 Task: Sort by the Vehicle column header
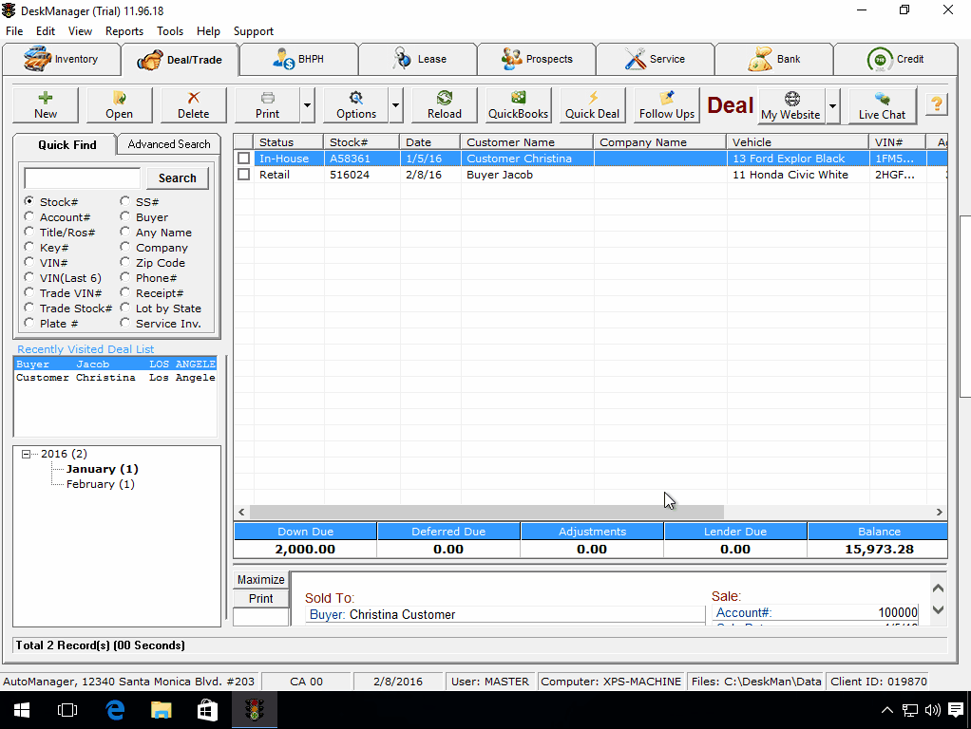(x=797, y=142)
